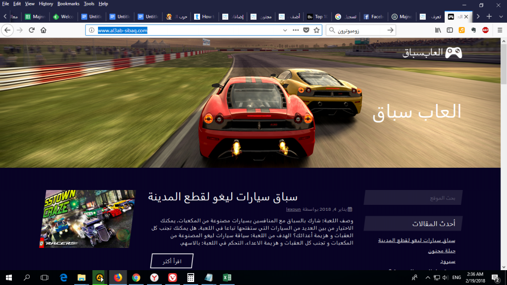This screenshot has width=507, height=285.
Task: Click inside the site search field
Action: point(413,197)
